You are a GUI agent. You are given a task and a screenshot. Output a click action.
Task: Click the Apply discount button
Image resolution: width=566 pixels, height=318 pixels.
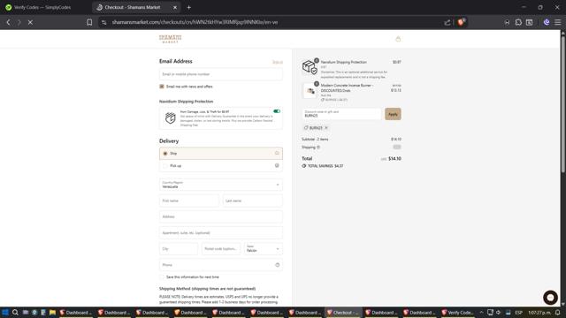[393, 114]
